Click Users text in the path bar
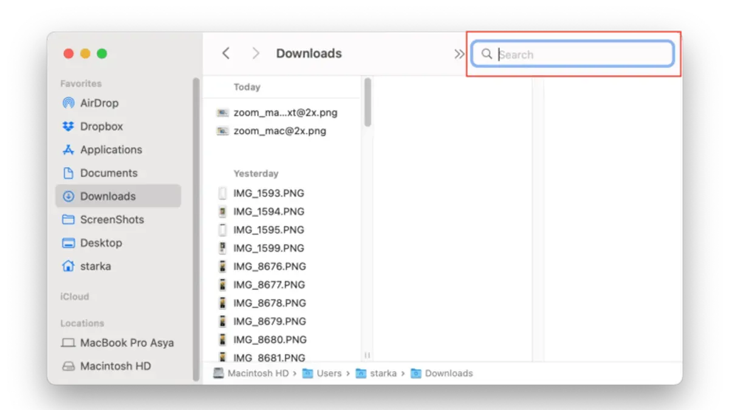729x410 pixels. pos(329,374)
